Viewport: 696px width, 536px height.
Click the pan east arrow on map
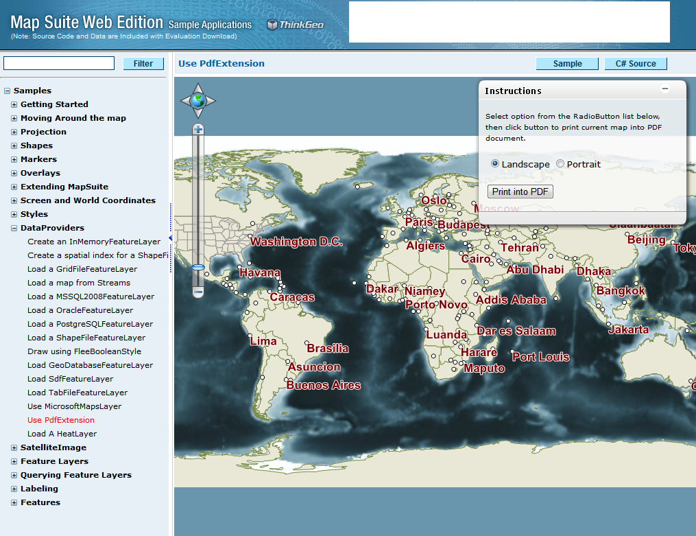point(211,102)
